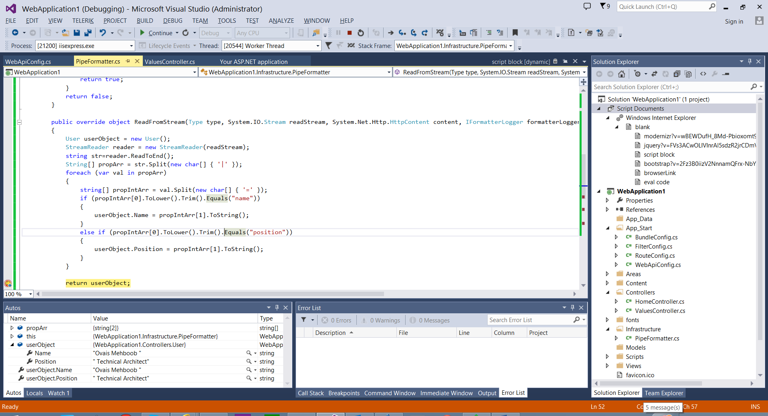Click Show All Files icon in Solution Explorer

(x=688, y=74)
